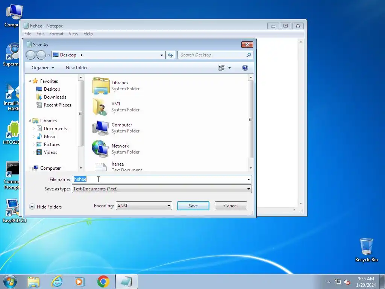Click the Documents icon in sidebar
Viewport: 385px width, 289px height.
[x=39, y=128]
